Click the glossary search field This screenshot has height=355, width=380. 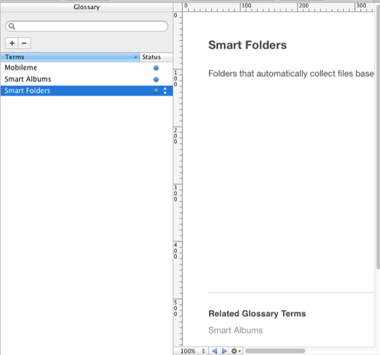pyautogui.click(x=86, y=26)
